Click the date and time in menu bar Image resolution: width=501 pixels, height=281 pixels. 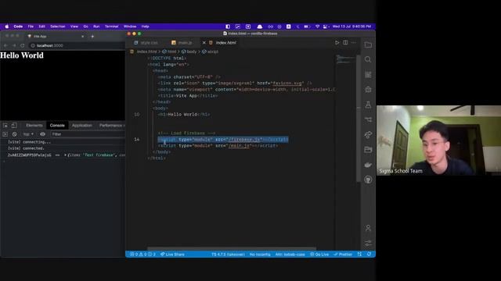[x=351, y=27]
